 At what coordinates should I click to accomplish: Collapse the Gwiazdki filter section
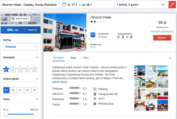tap(37, 57)
